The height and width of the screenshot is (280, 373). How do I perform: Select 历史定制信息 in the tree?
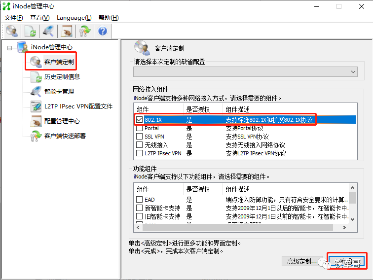(x=62, y=77)
